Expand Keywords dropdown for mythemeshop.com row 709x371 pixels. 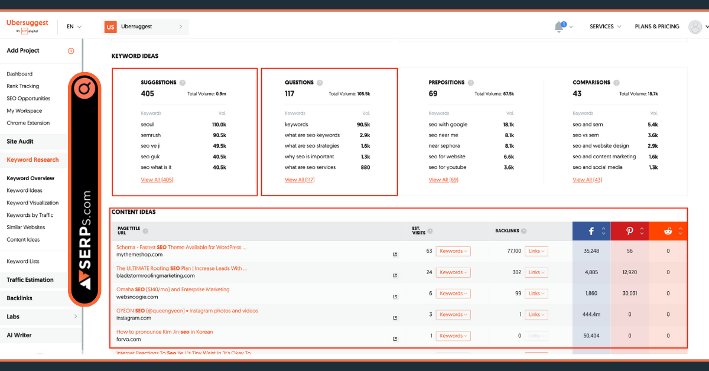(x=453, y=251)
